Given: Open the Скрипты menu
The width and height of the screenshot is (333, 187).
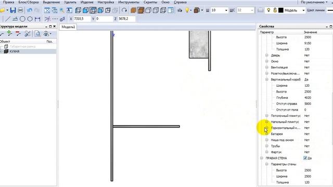Looking at the screenshot, I should [x=150, y=2].
